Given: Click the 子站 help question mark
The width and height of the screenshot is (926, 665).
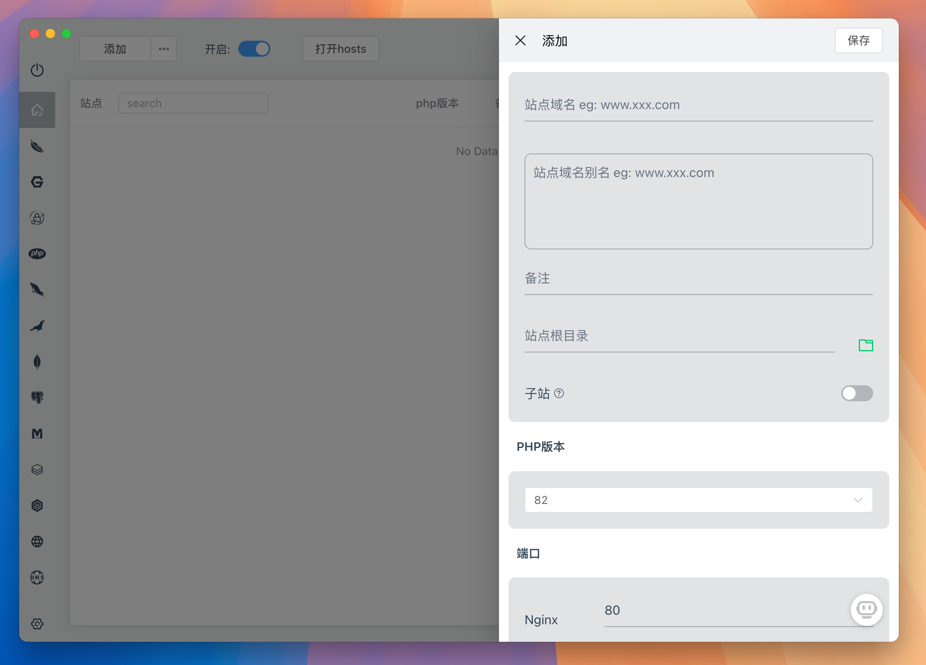Looking at the screenshot, I should 559,393.
